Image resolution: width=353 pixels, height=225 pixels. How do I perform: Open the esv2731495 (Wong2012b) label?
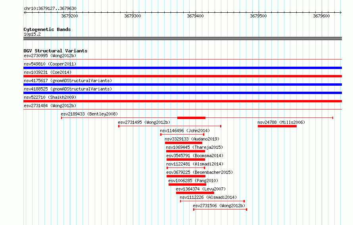(x=144, y=122)
